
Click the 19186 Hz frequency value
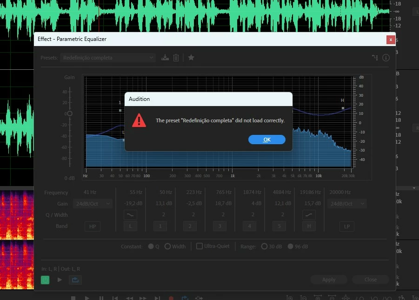tap(310, 192)
